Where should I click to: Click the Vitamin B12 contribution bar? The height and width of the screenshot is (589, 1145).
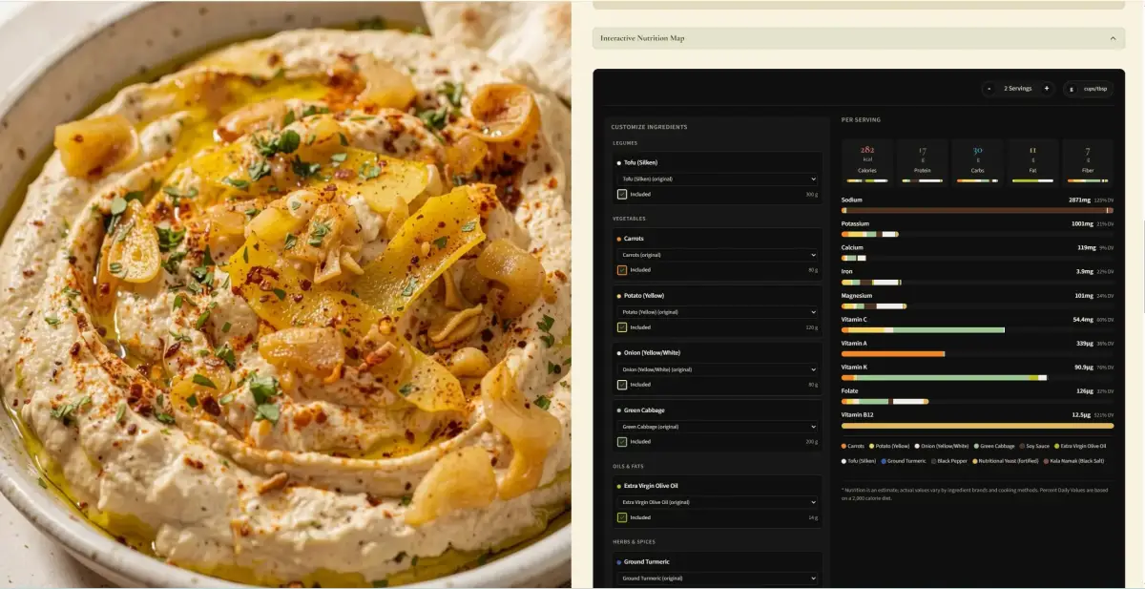pyautogui.click(x=977, y=426)
